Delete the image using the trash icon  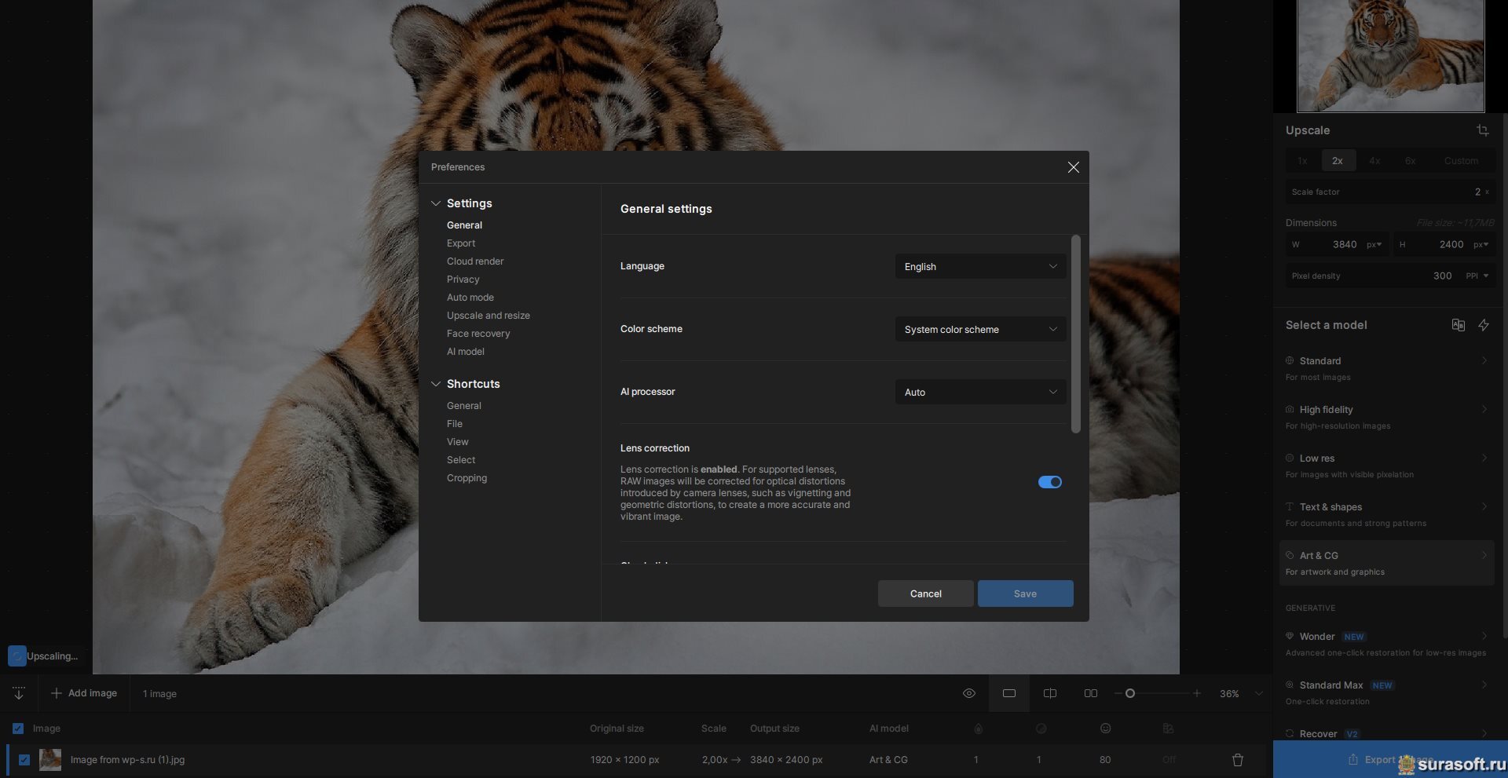coord(1237,760)
